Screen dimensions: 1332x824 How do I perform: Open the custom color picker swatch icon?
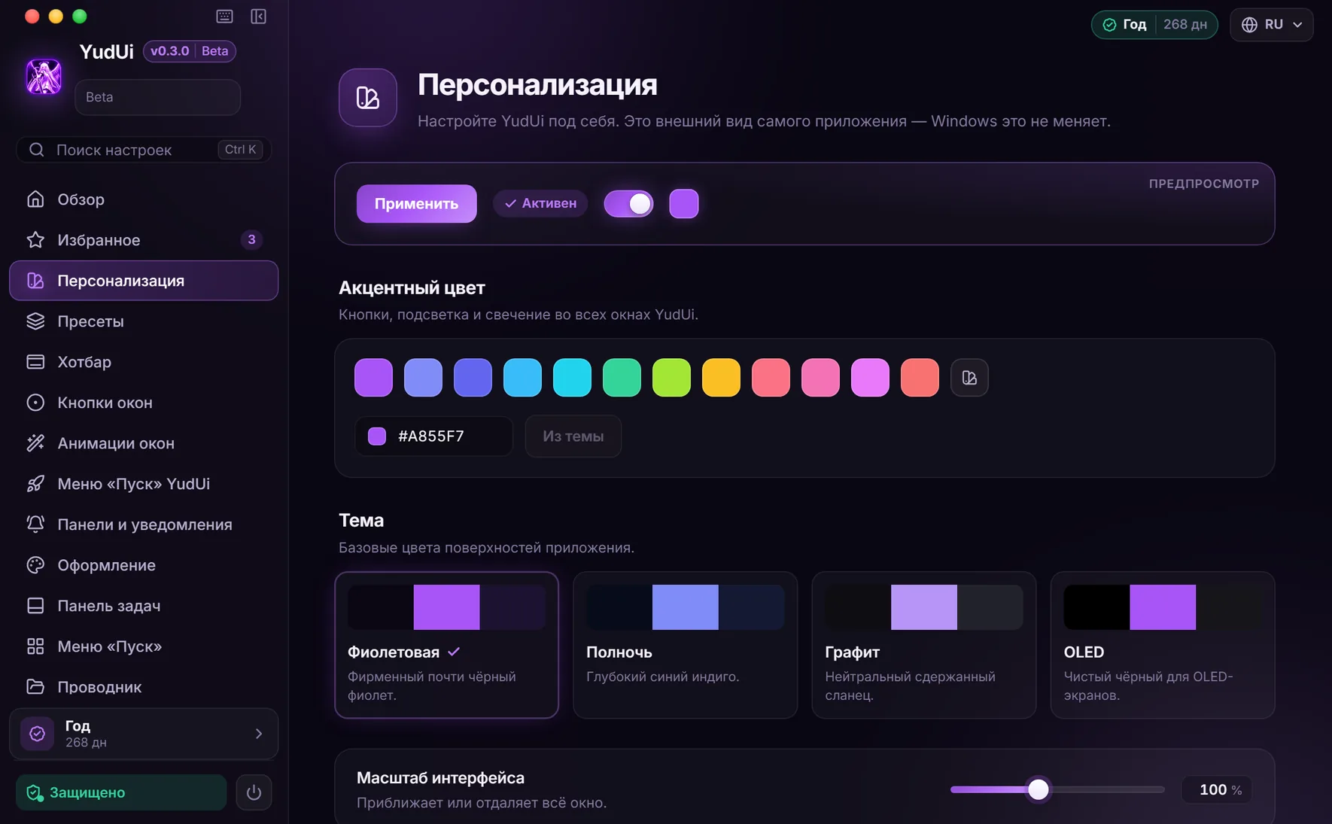(969, 378)
